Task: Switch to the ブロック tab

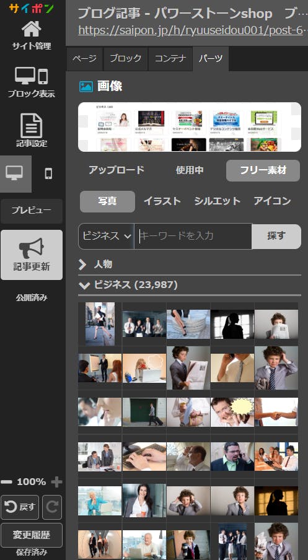Action: (125, 59)
